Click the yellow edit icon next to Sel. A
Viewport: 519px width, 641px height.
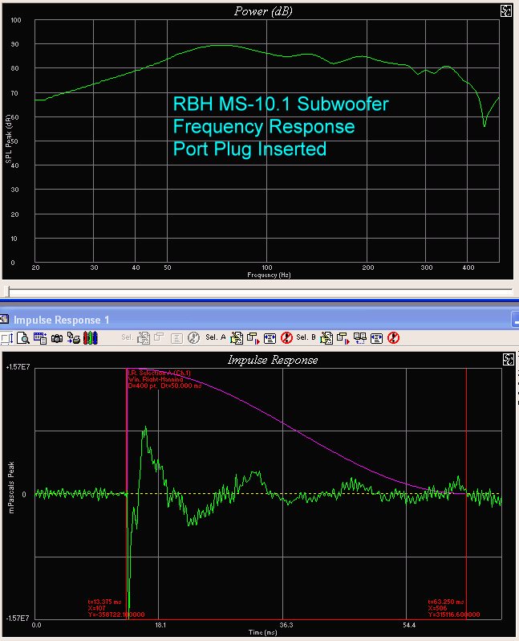click(x=237, y=338)
